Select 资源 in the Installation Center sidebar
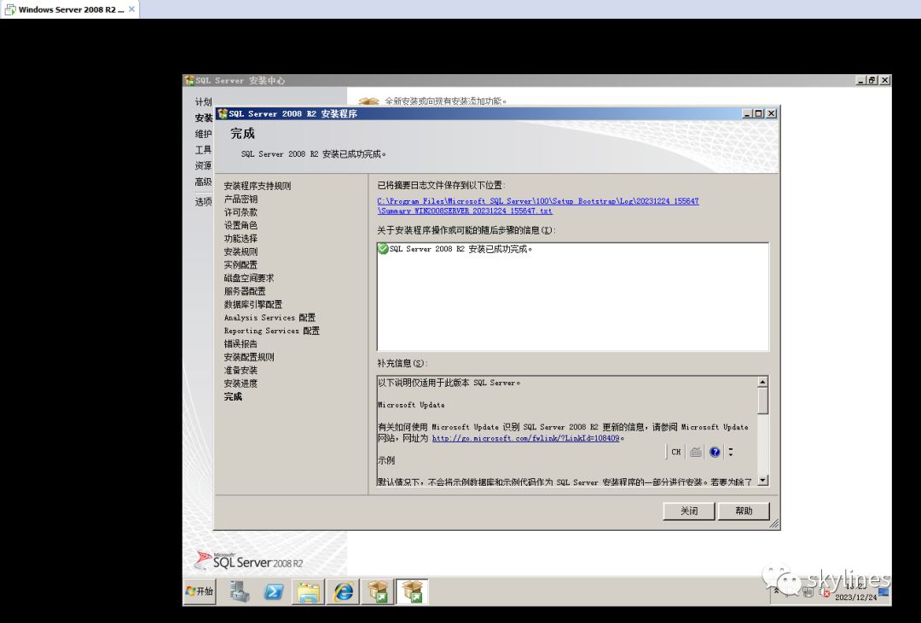 (x=203, y=165)
